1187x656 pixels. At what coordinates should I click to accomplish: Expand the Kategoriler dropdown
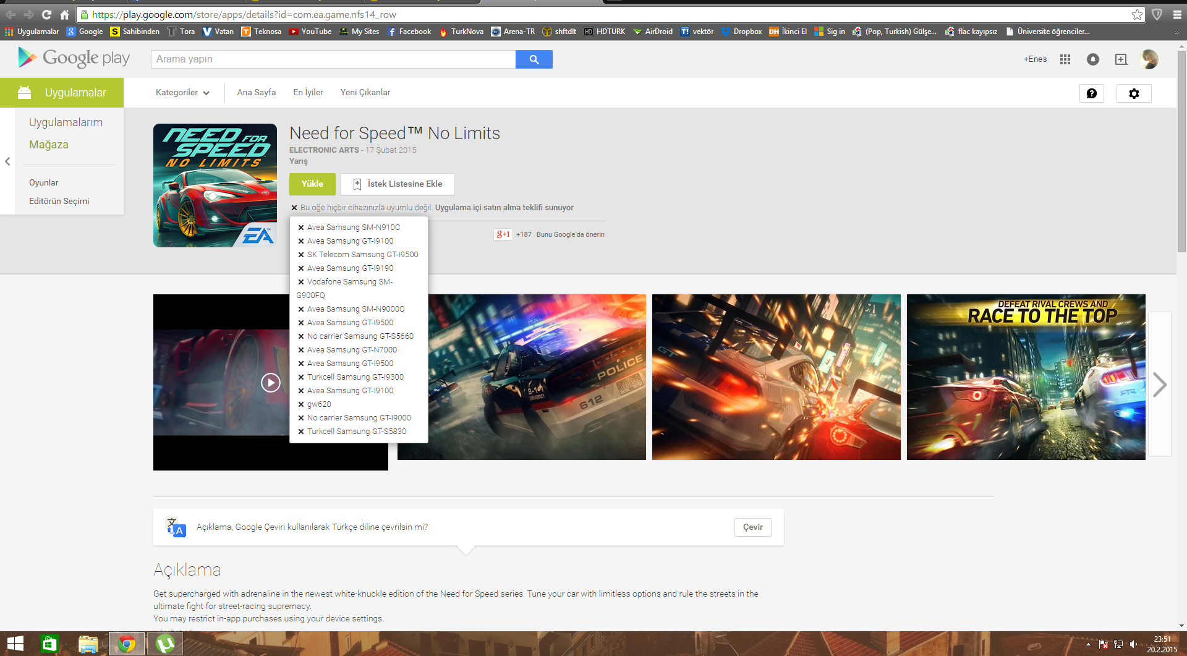(x=182, y=93)
